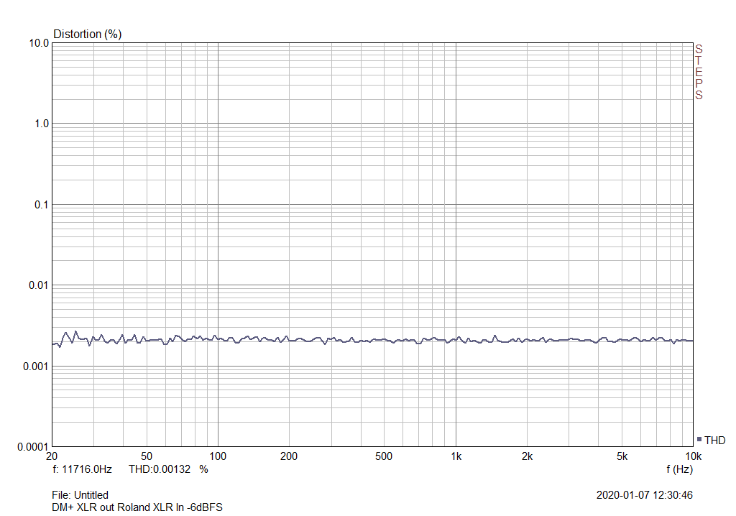Click the 'f: 11716.0Hz' cursor readout
Viewport: 736px width, 516px height.
(x=82, y=469)
